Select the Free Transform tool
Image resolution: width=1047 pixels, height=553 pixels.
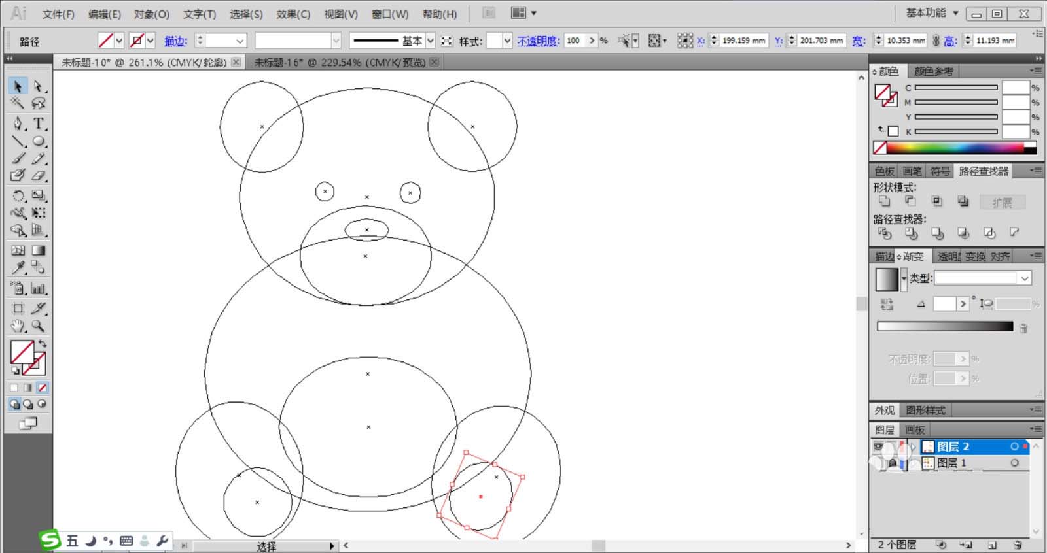click(x=39, y=212)
